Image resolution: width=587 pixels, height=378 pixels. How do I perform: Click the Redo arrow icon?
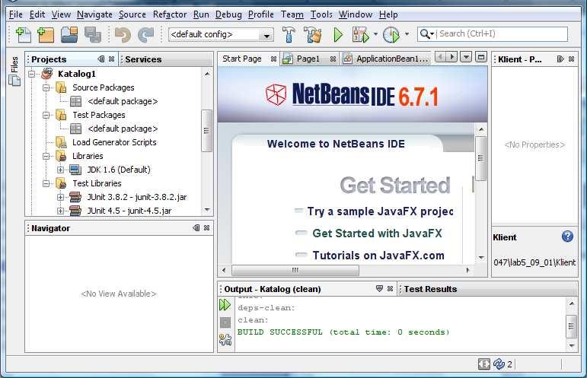point(145,35)
